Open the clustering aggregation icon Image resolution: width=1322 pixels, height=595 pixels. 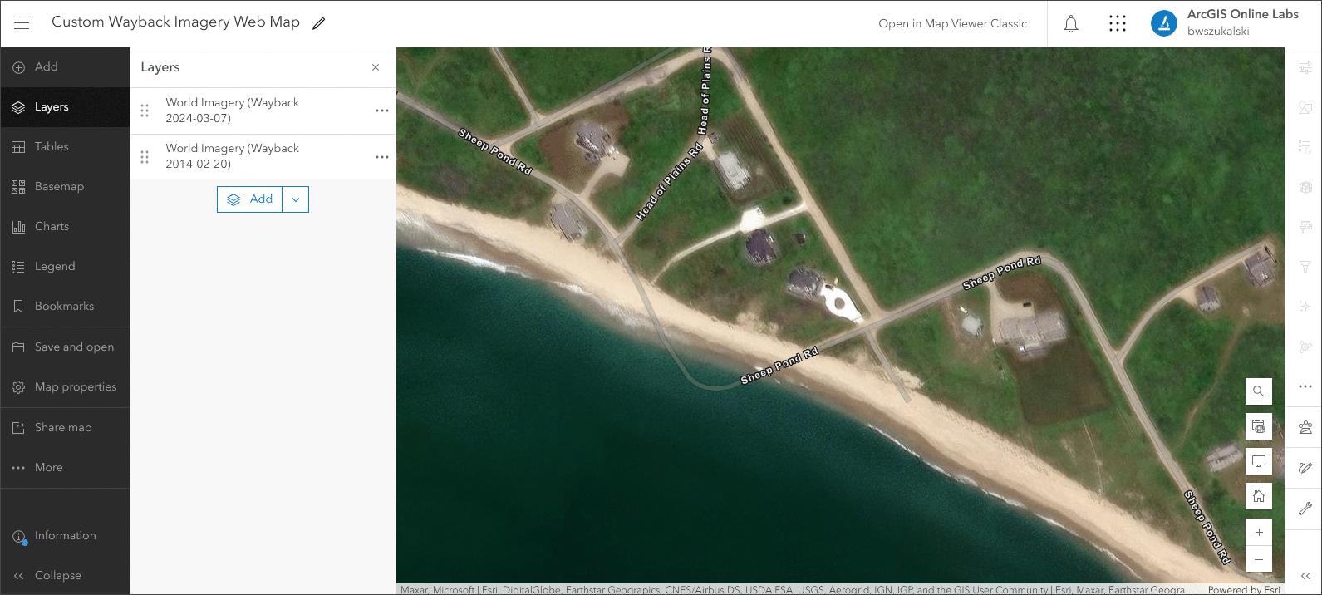(x=1305, y=347)
